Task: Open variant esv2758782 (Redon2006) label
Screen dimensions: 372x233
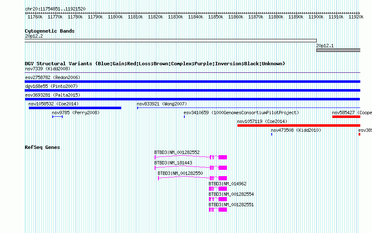Action: 53,77
